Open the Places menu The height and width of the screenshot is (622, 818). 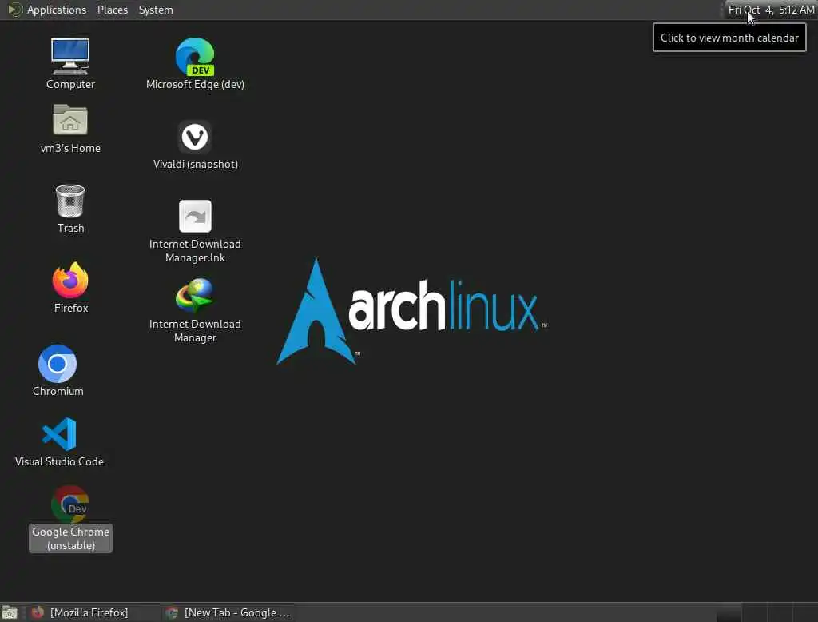pos(113,10)
